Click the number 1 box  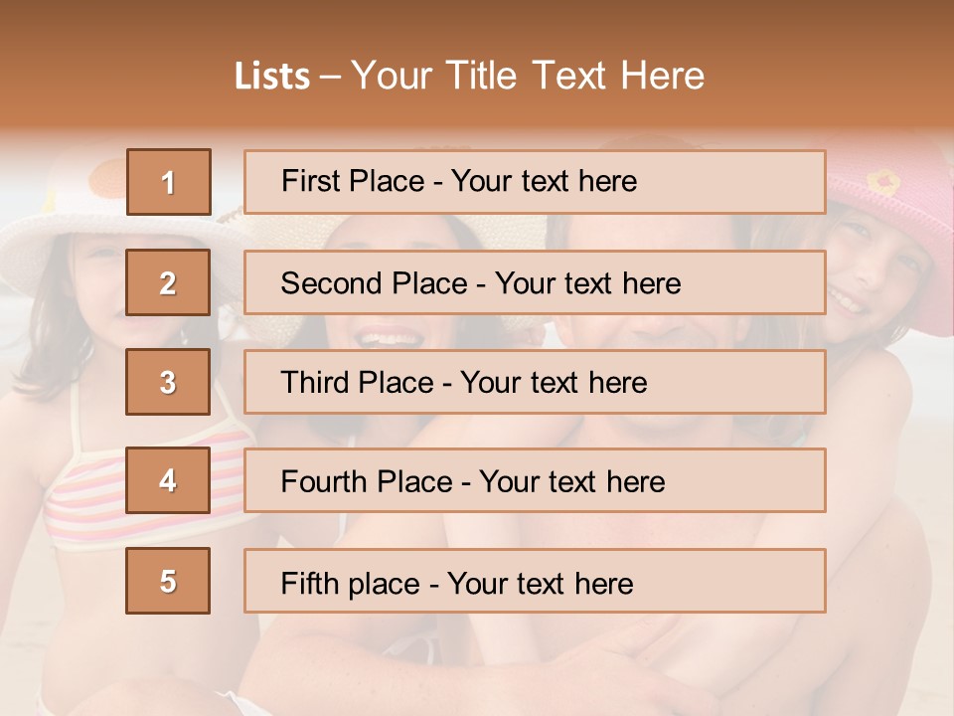coord(168,182)
